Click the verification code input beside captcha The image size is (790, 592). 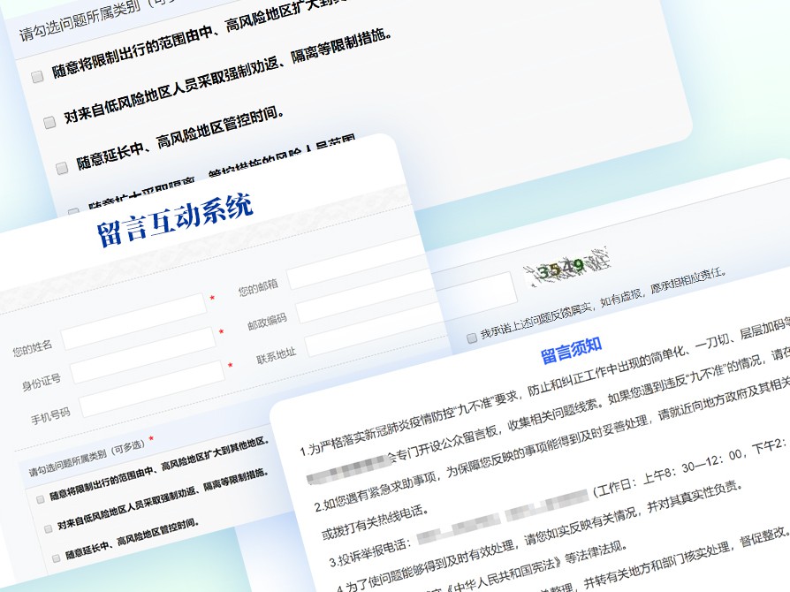pyautogui.click(x=473, y=291)
